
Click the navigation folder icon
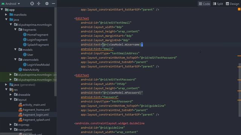click(x=16, y=130)
